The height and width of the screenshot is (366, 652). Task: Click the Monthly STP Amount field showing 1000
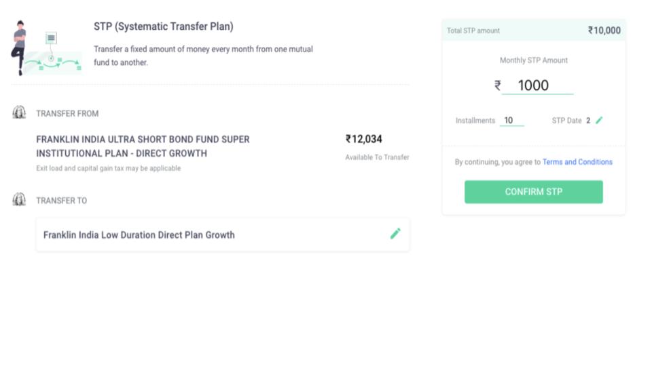pyautogui.click(x=537, y=85)
